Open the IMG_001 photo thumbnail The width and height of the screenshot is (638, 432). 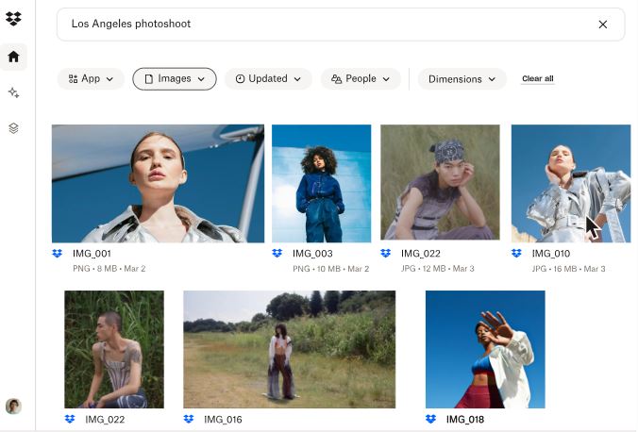(x=158, y=183)
